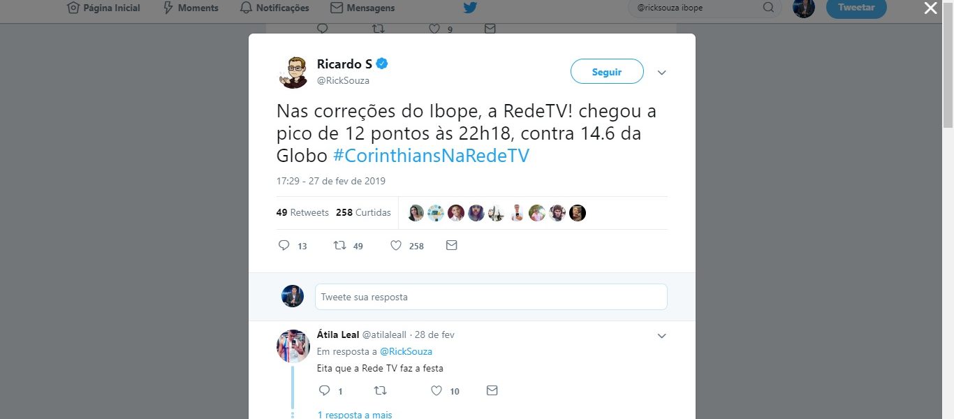
Task: Open Mensagens in top navigation
Action: 362,8
